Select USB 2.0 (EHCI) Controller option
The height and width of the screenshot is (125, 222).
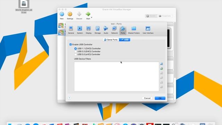76,51
